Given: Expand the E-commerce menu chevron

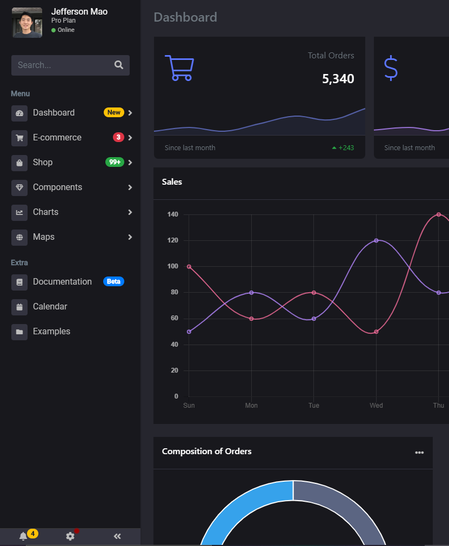Looking at the screenshot, I should 130,138.
